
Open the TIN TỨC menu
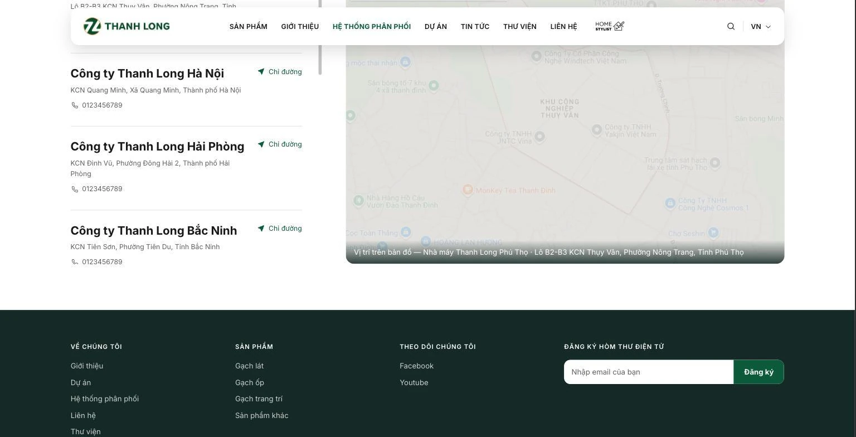[x=475, y=26]
